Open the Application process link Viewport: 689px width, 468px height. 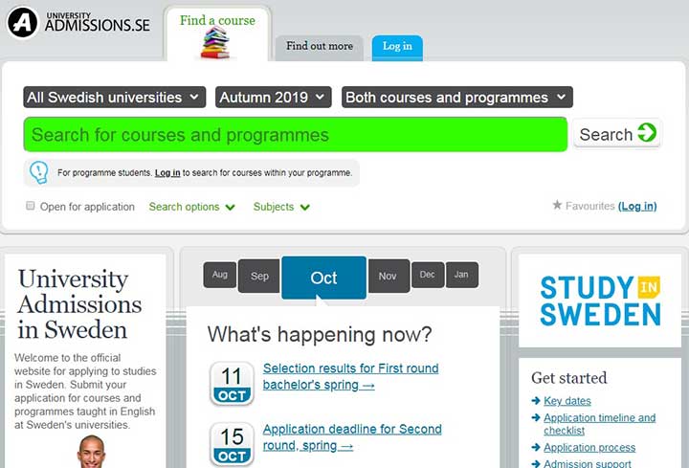pyautogui.click(x=589, y=448)
